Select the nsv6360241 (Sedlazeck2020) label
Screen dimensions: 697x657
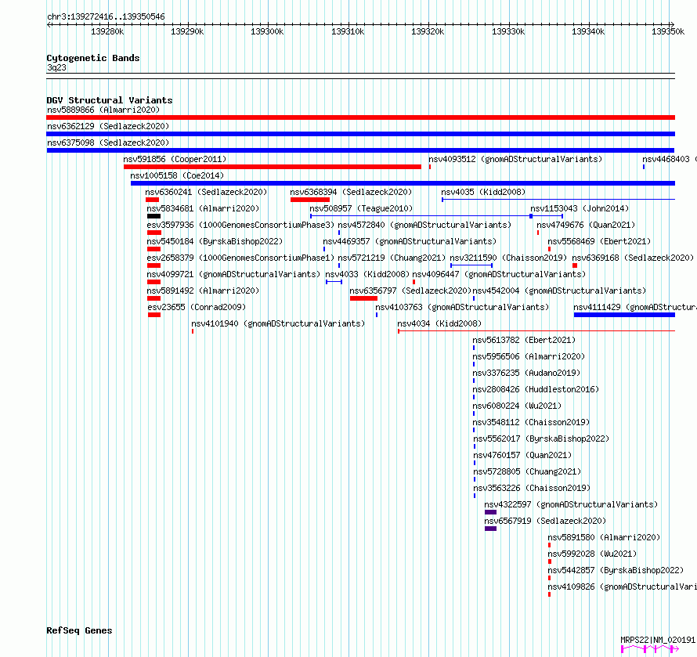click(206, 192)
